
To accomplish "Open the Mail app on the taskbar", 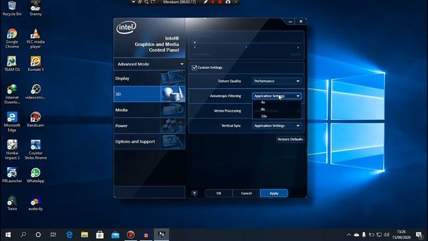I will coord(115,234).
